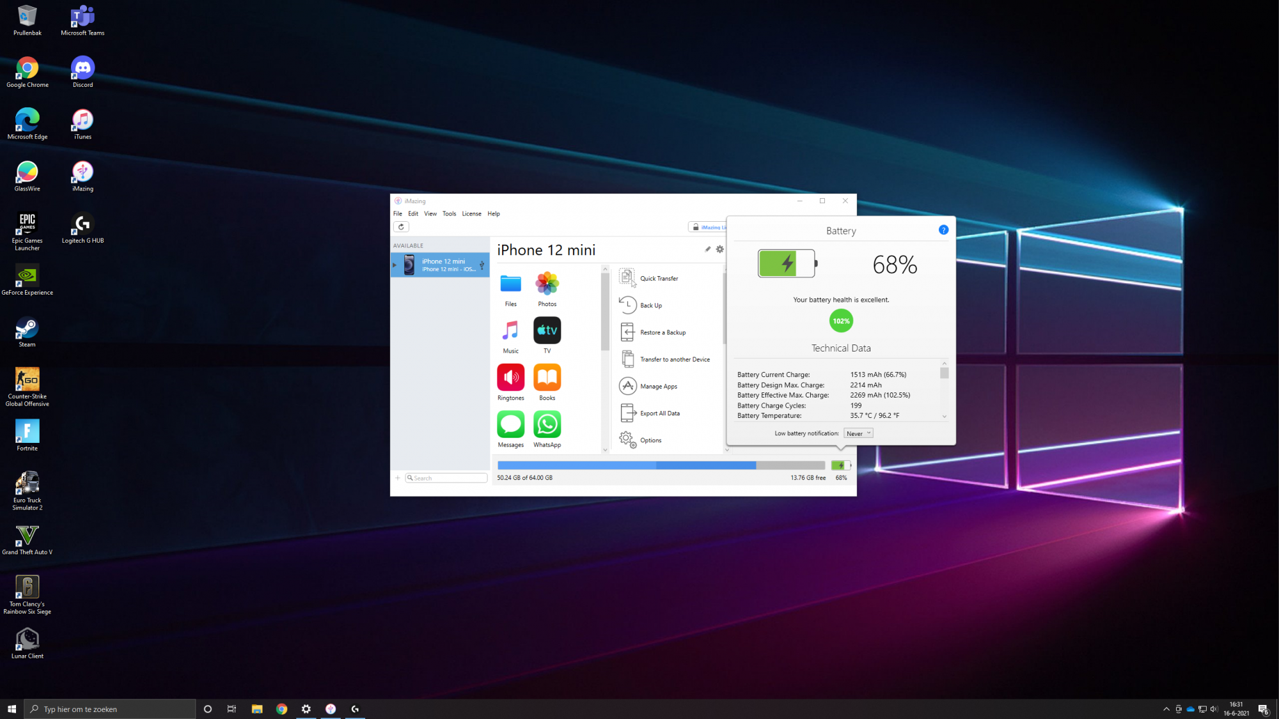This screenshot has height=719, width=1279.
Task: Click the 50.24 GB of 64.00 GB label
Action: pos(524,477)
